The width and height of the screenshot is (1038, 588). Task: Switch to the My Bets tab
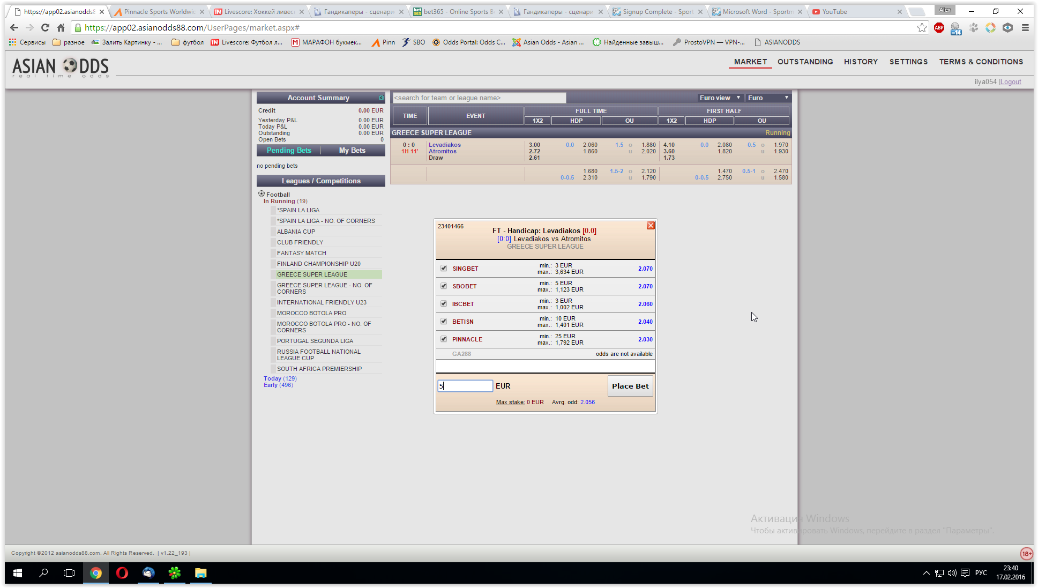(352, 151)
